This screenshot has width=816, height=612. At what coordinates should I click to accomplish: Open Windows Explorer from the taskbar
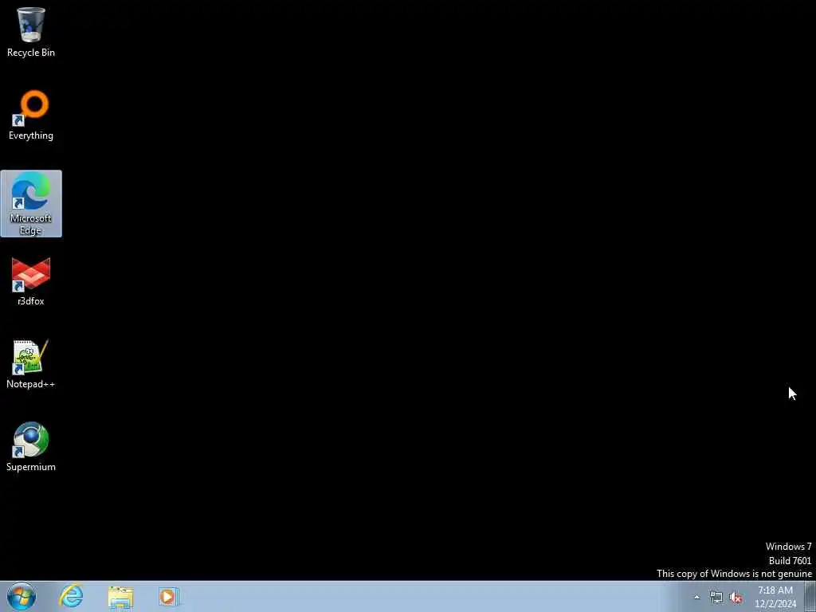pos(121,596)
